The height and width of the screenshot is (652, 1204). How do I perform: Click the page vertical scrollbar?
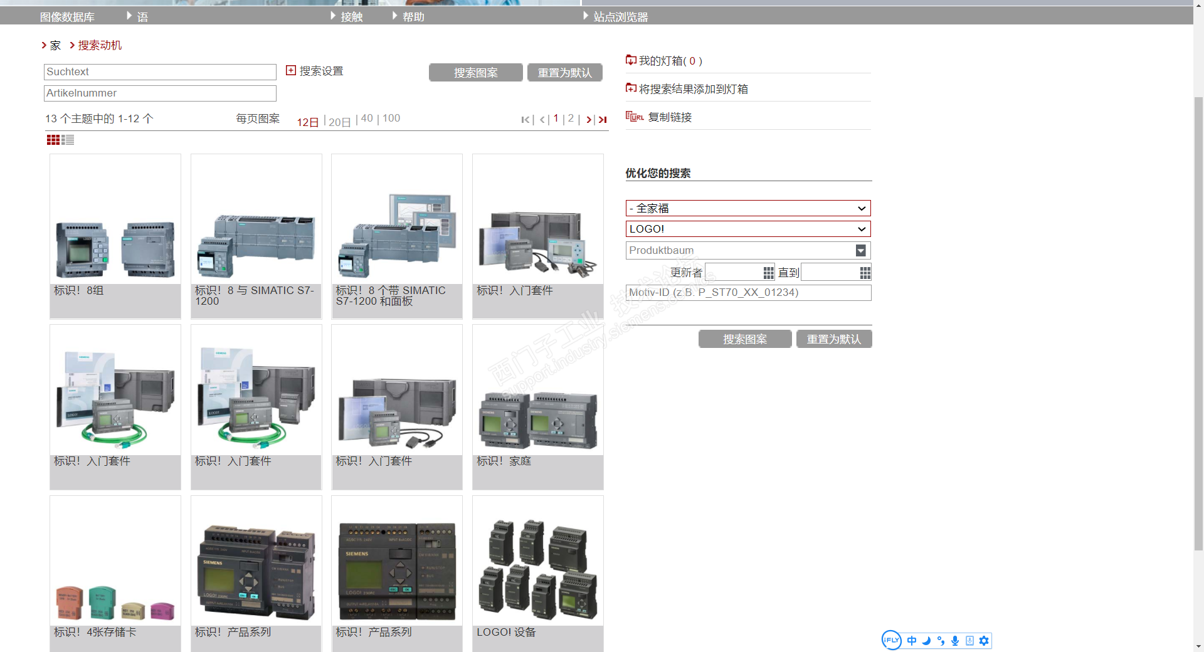(x=1198, y=324)
